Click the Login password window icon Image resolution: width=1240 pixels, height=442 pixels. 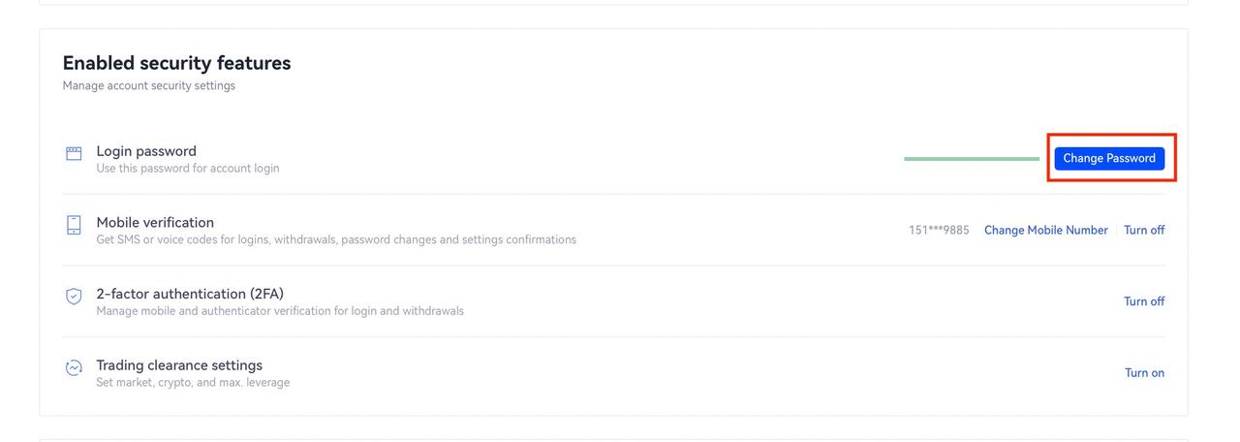pyautogui.click(x=74, y=153)
